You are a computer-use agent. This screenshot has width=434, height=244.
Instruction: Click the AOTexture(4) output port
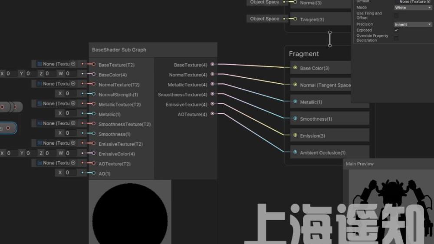pyautogui.click(x=212, y=114)
